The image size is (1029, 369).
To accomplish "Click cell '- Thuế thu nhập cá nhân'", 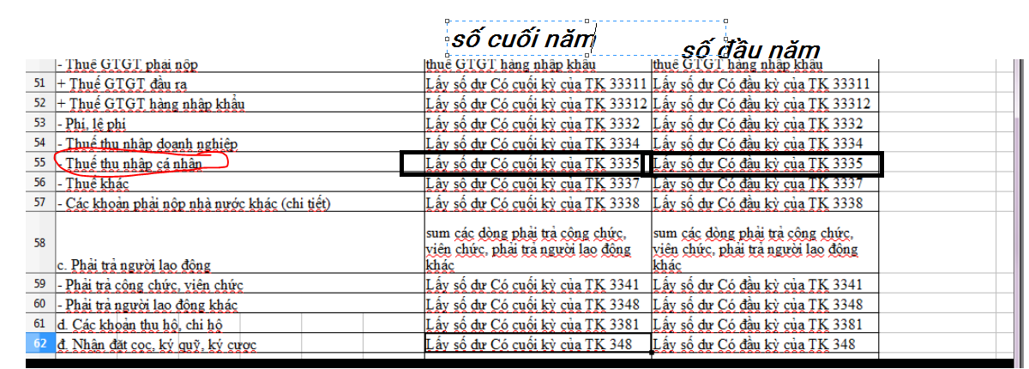I will [x=240, y=162].
